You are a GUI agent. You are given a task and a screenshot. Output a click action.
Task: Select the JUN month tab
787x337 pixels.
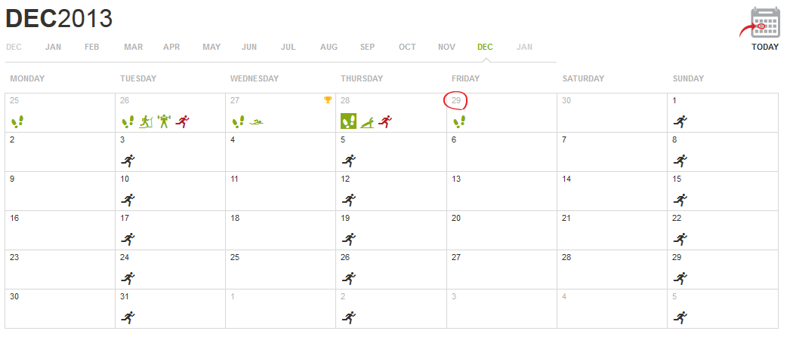point(249,47)
